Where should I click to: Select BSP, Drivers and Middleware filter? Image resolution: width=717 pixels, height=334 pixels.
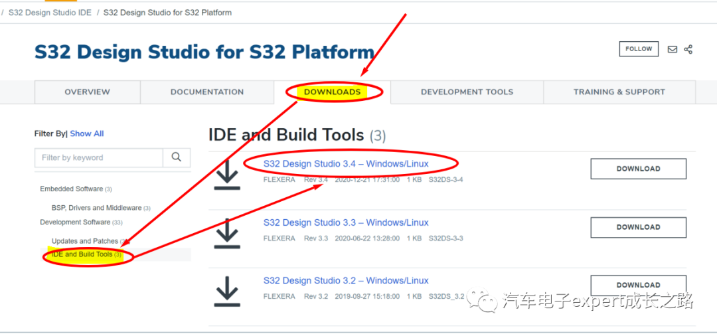tap(101, 208)
